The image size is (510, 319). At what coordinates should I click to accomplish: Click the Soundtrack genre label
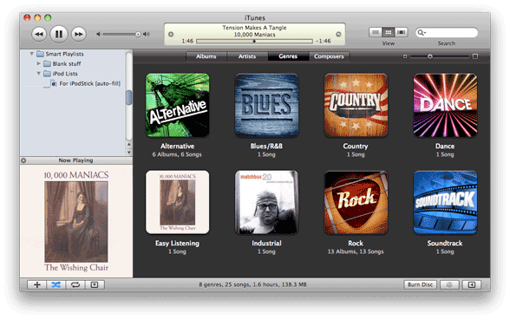445,244
